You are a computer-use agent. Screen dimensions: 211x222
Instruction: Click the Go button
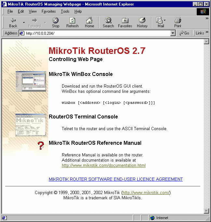184,33
